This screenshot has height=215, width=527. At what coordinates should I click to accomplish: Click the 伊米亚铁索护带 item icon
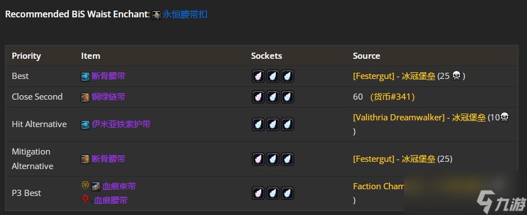(86, 125)
